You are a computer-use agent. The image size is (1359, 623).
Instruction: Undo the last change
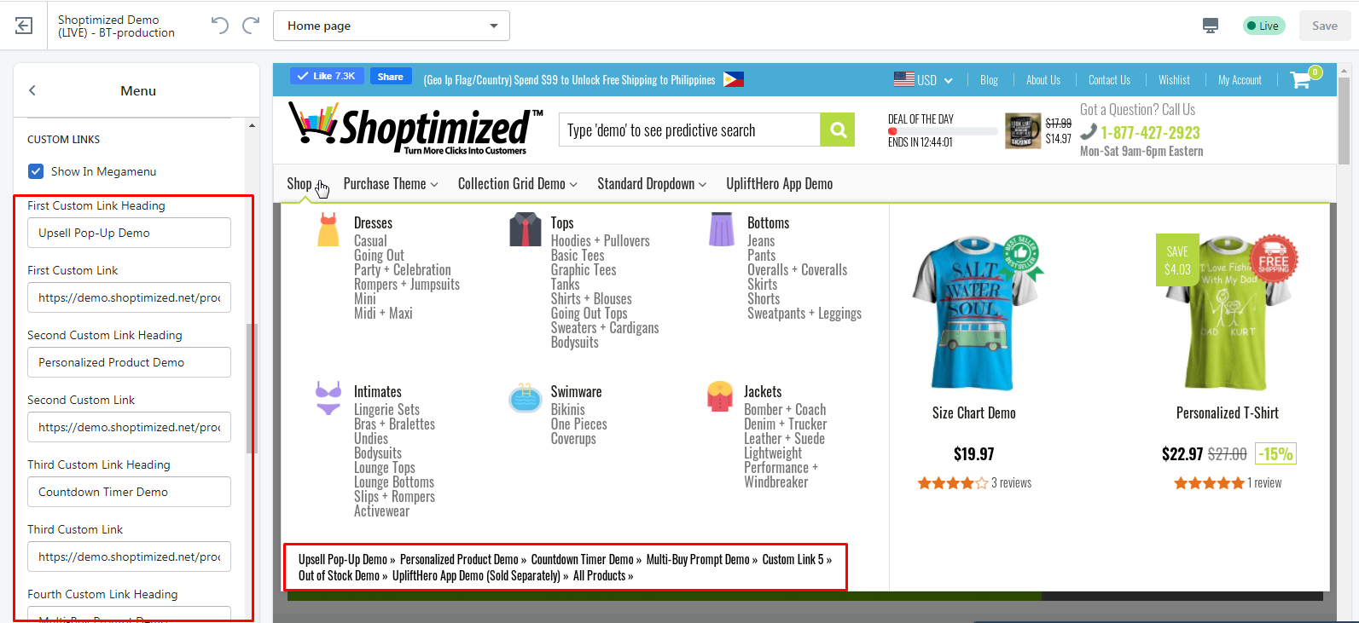219,26
